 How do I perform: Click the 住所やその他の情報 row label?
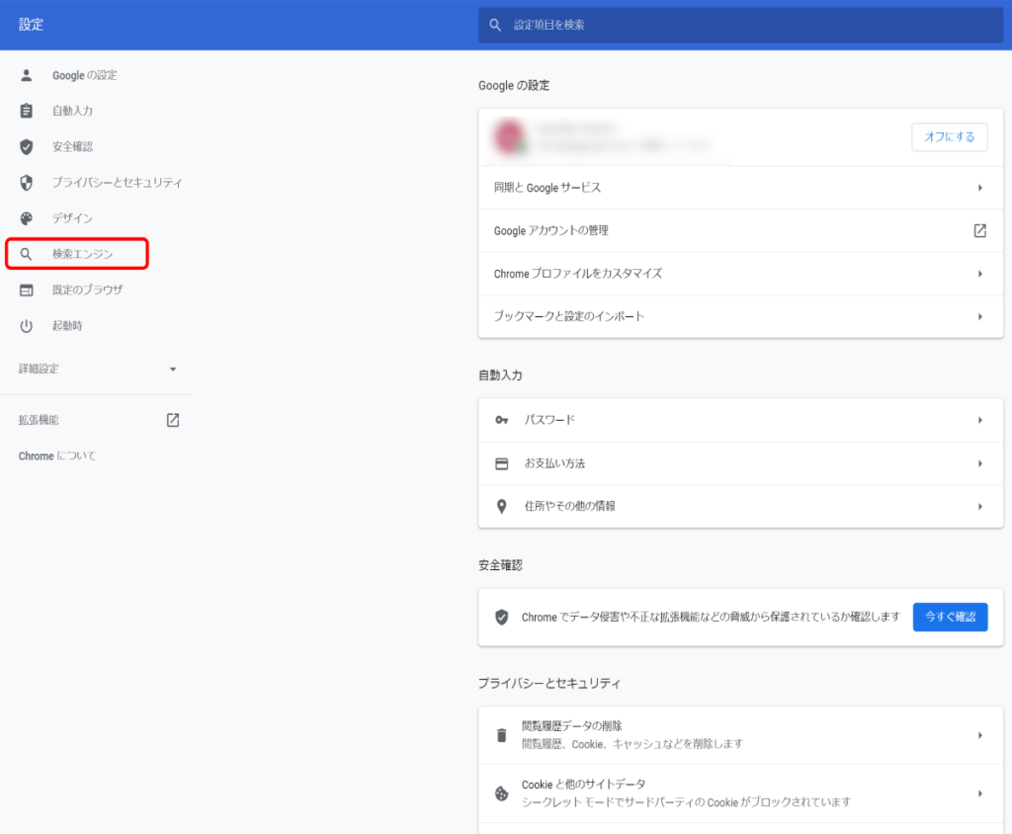(569, 507)
